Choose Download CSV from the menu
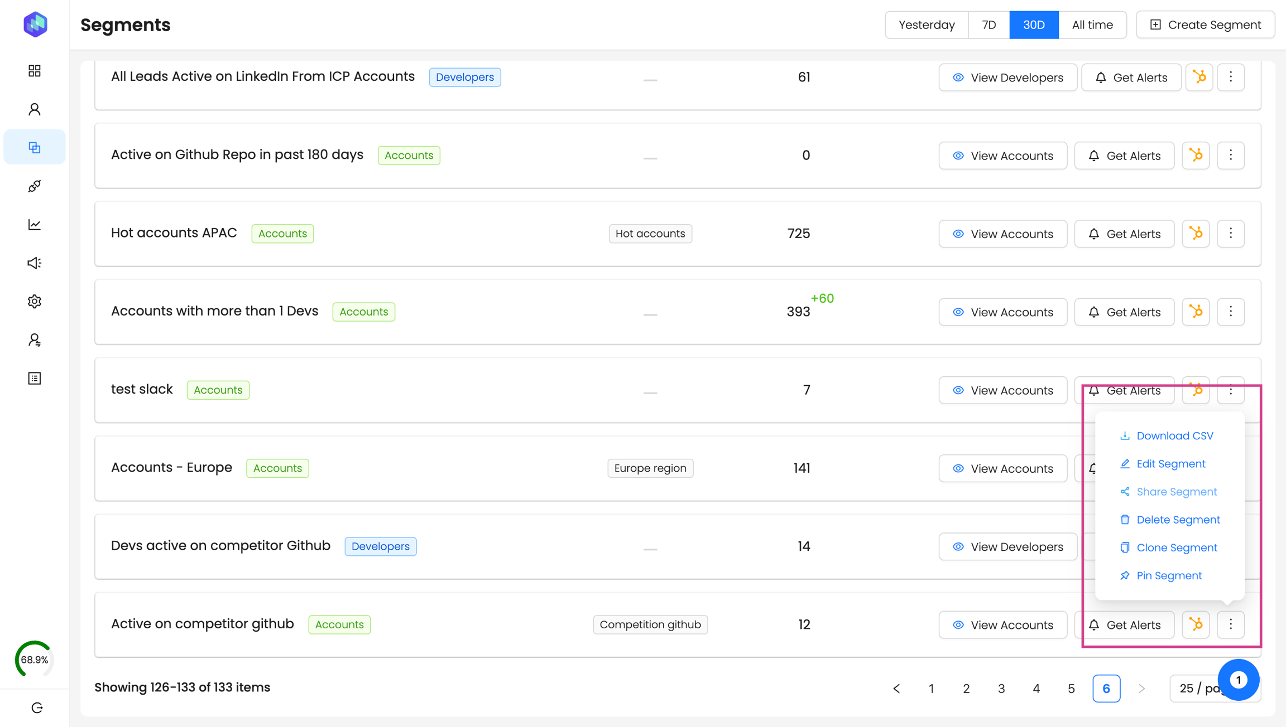 [1174, 436]
